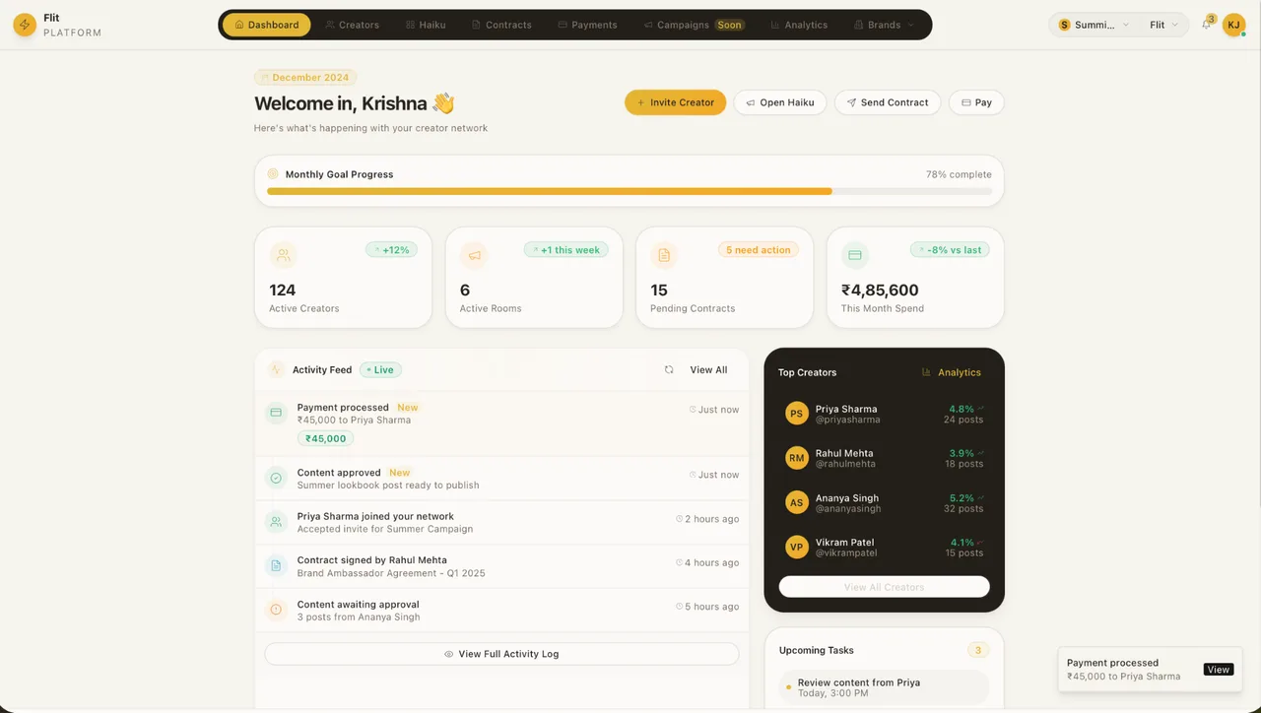This screenshot has width=1261, height=713.
Task: Go to the Creators tab
Action: click(x=353, y=25)
